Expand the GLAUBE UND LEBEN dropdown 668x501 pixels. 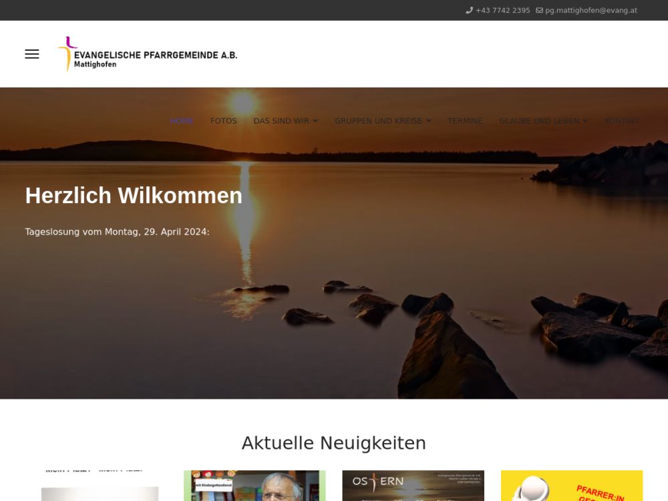point(543,121)
